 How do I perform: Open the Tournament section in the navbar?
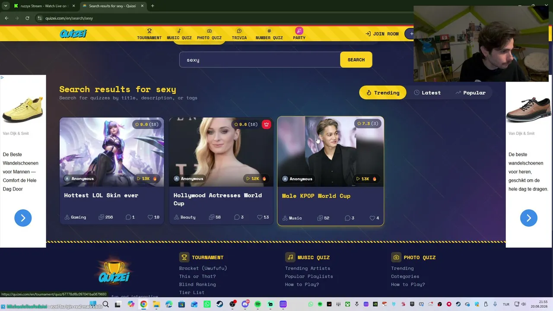149,34
